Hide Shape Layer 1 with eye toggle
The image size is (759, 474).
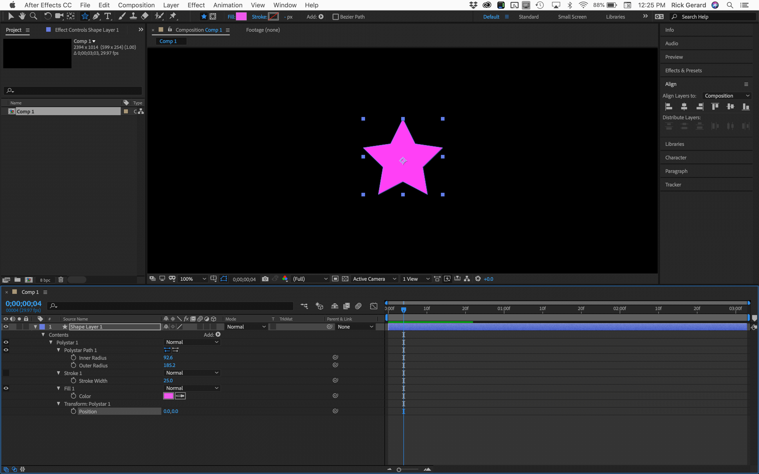tap(6, 327)
